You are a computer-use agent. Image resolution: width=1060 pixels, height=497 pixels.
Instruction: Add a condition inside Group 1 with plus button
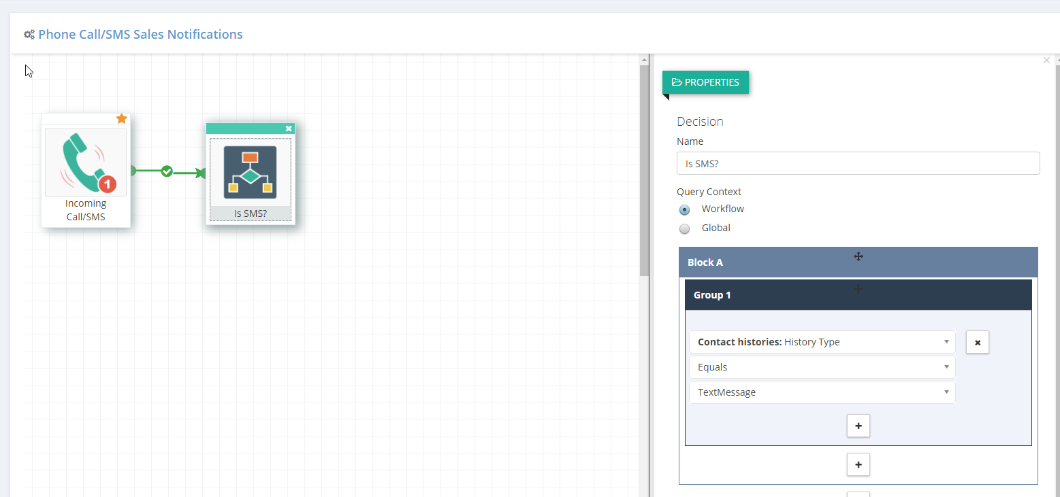tap(858, 426)
